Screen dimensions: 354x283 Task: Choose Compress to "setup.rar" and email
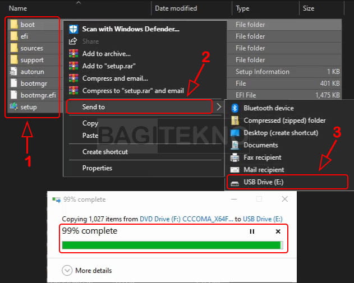point(133,90)
